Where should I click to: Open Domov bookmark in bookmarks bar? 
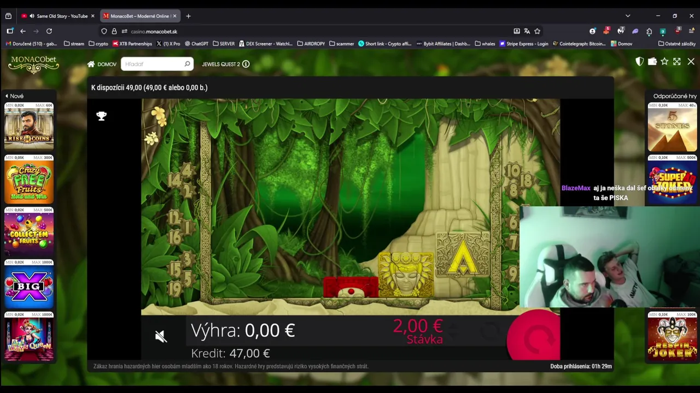tap(621, 44)
